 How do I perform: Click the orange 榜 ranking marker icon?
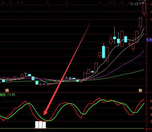[x=140, y=90]
